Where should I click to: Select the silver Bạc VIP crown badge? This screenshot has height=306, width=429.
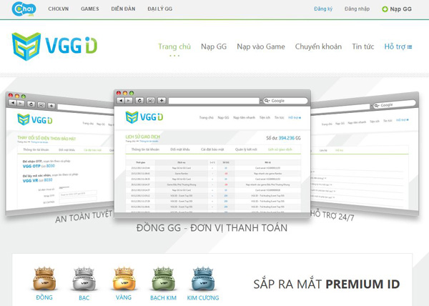84,278
